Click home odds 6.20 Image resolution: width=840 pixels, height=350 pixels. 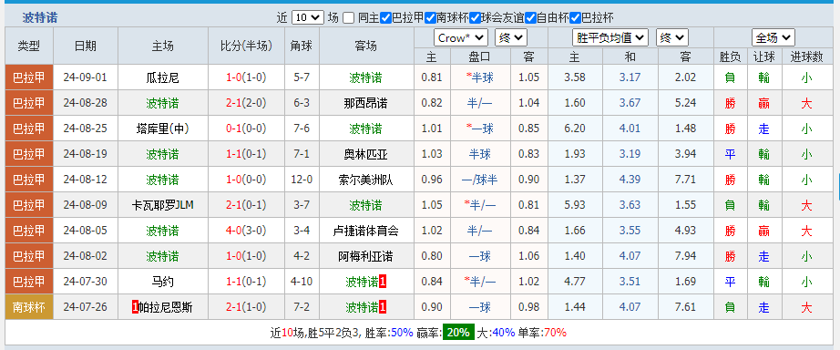click(575, 129)
